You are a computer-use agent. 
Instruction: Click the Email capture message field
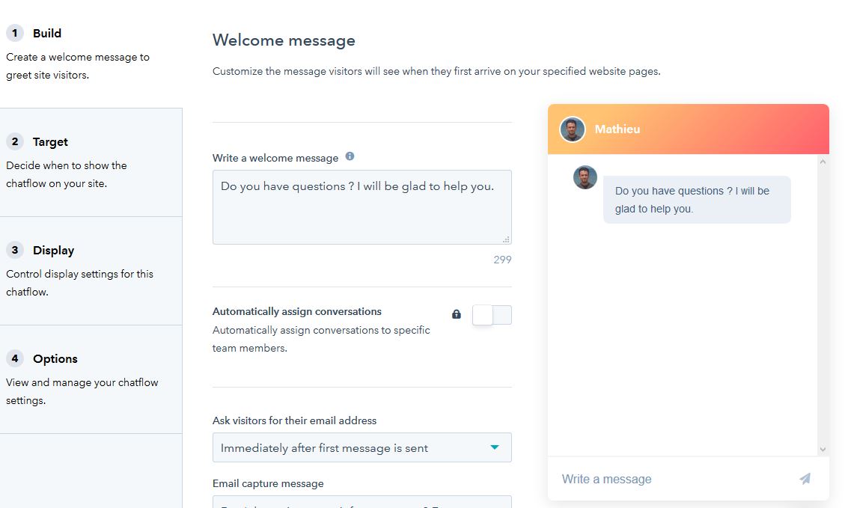(x=362, y=502)
